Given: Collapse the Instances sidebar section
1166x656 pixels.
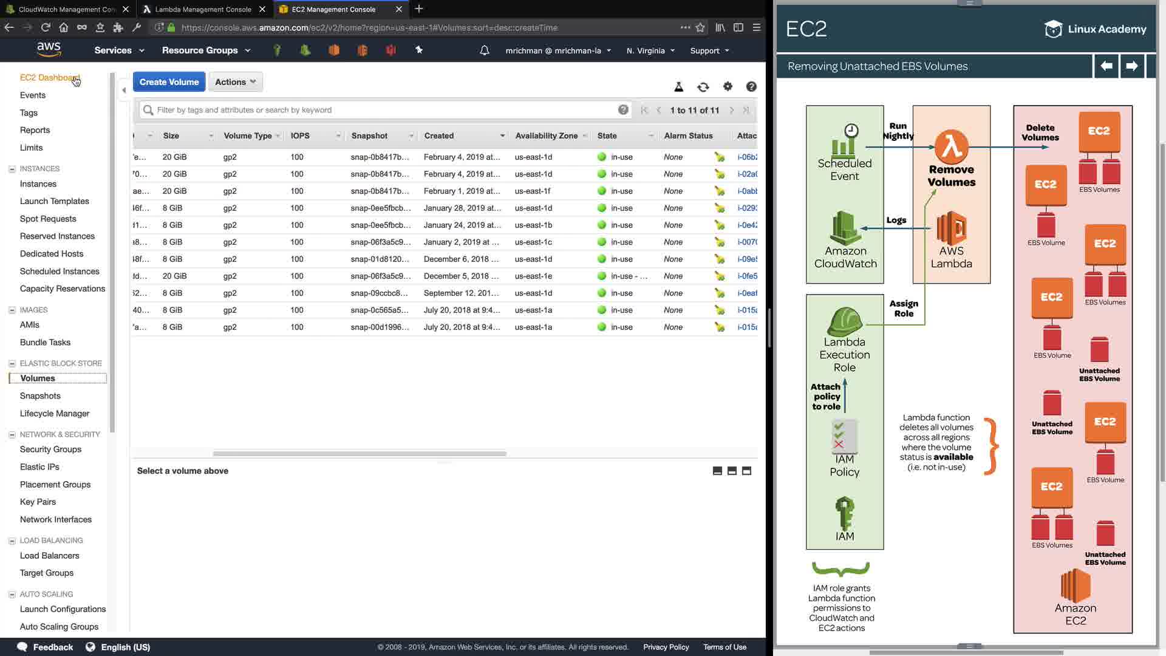Looking at the screenshot, I should click(12, 169).
